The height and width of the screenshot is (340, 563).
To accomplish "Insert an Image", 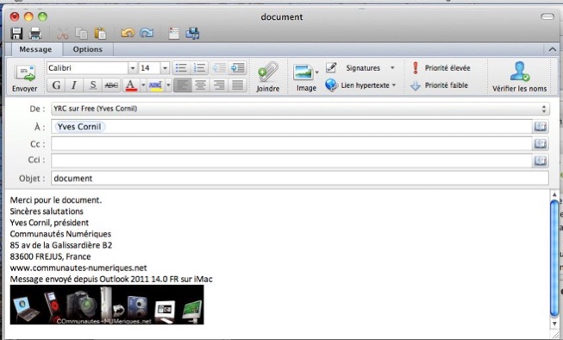I will pyautogui.click(x=303, y=78).
